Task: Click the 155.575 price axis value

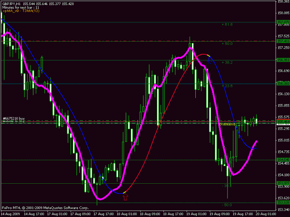Action: click(x=284, y=117)
